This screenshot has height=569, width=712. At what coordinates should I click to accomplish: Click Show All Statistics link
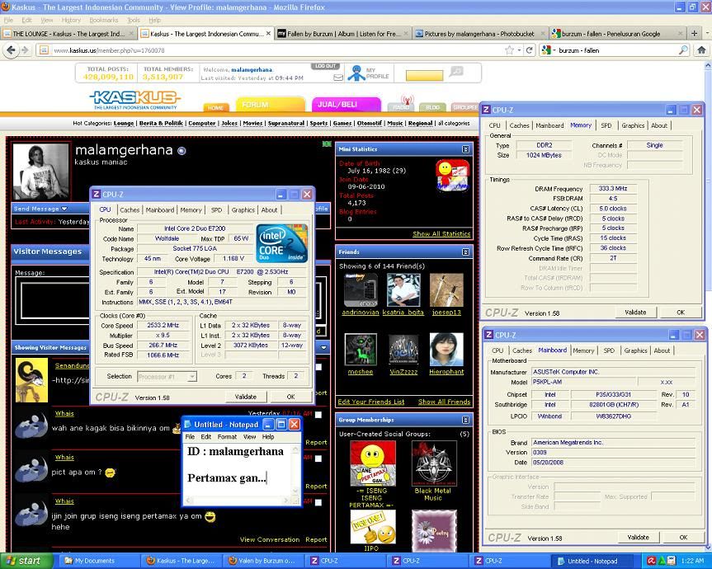(x=441, y=234)
